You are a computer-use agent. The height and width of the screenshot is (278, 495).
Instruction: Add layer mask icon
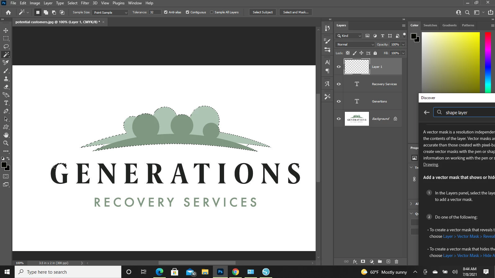click(363, 262)
